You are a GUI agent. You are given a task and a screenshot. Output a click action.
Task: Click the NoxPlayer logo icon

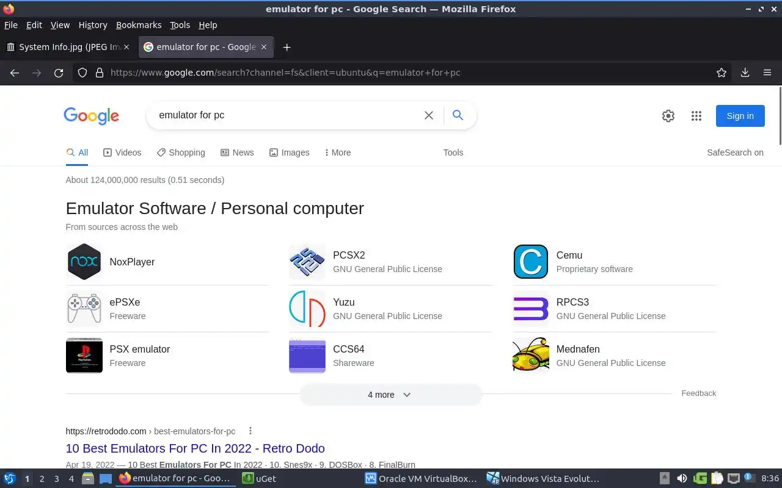[x=84, y=262]
